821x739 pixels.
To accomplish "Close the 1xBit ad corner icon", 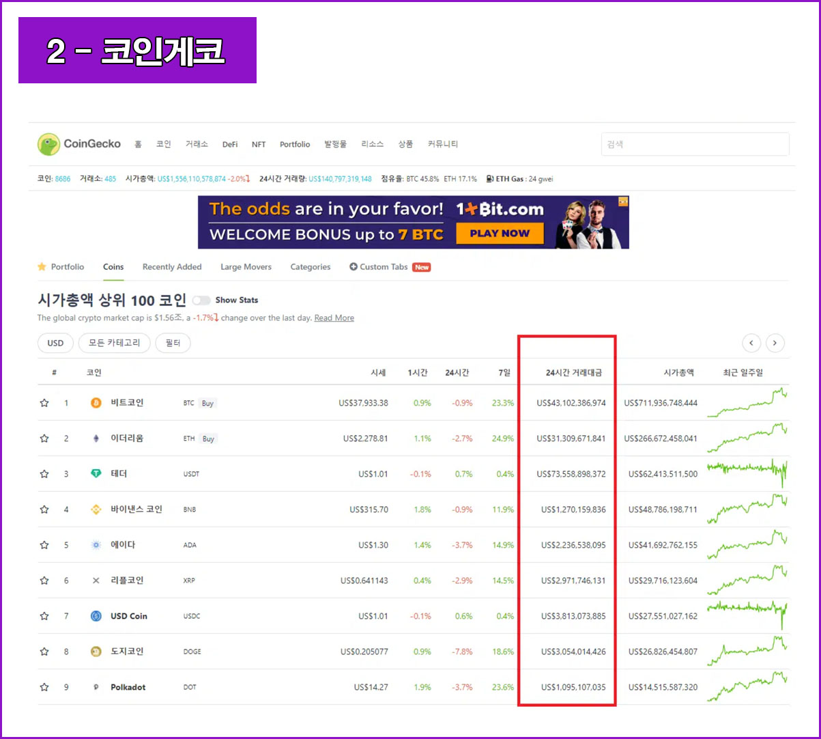I will 622,202.
